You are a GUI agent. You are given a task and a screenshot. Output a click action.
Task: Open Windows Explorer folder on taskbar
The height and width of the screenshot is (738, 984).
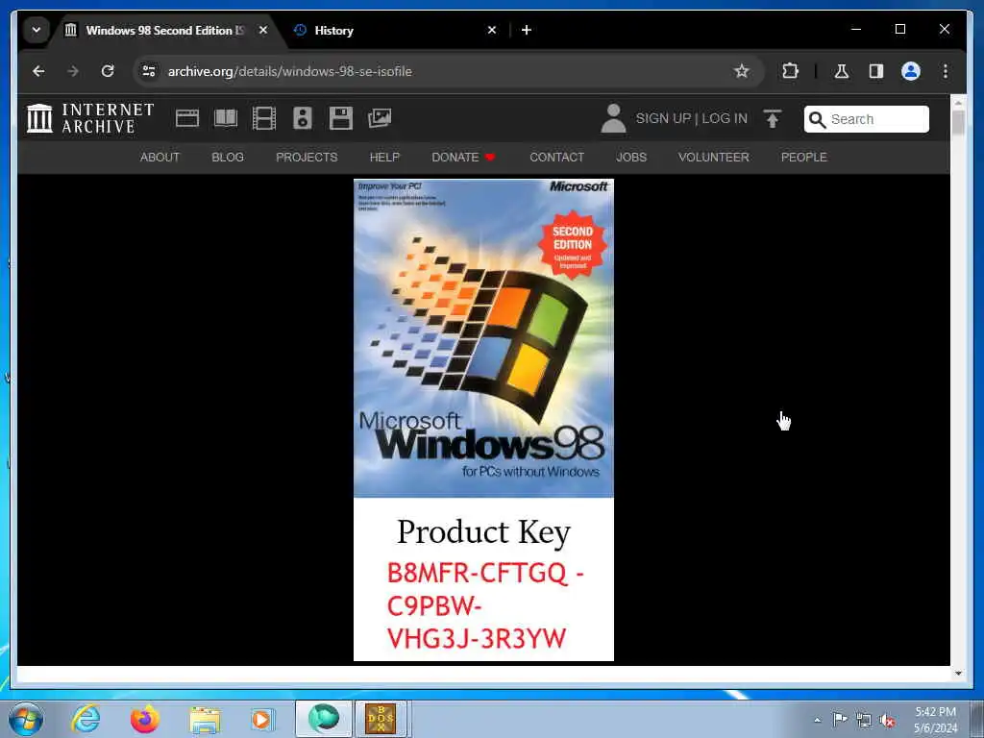205,720
